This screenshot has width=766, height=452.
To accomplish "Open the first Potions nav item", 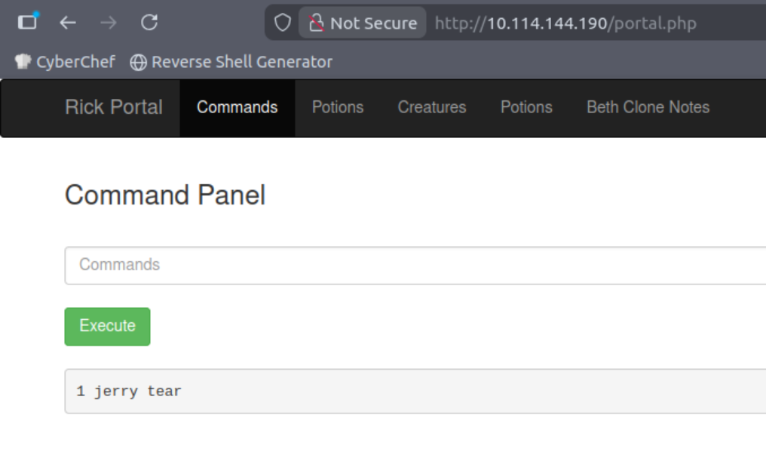I will click(x=338, y=108).
